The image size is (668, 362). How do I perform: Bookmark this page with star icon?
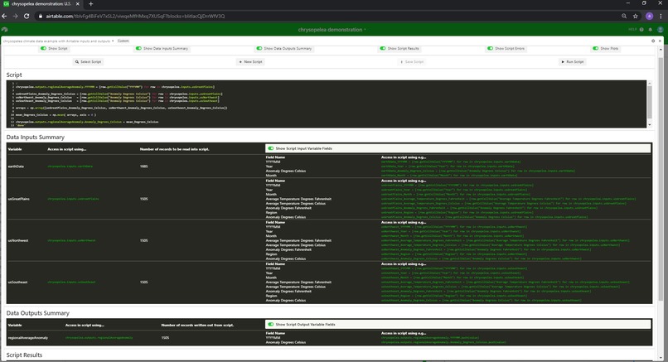click(x=635, y=17)
